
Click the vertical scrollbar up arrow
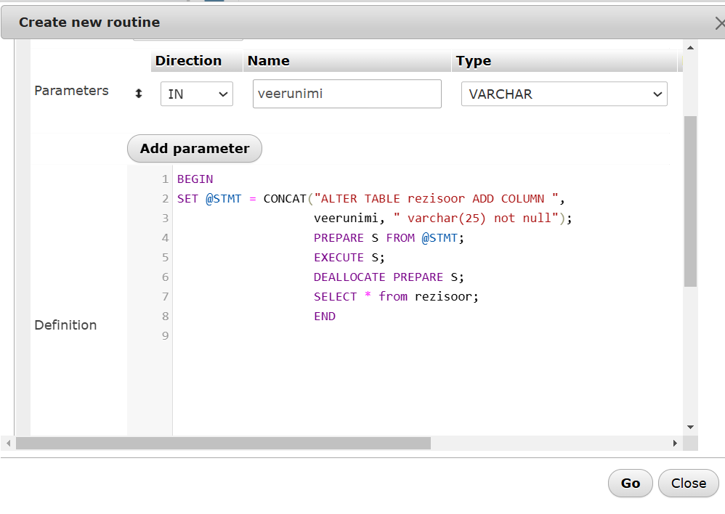pos(690,49)
